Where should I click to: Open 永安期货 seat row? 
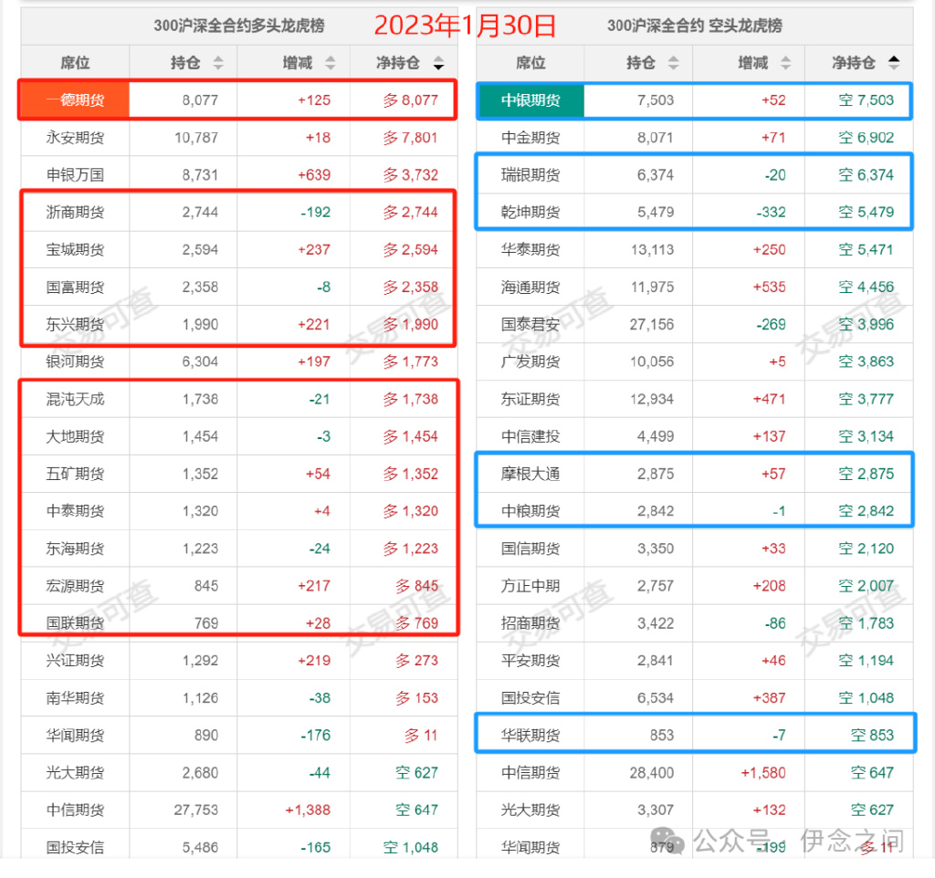[x=238, y=138]
